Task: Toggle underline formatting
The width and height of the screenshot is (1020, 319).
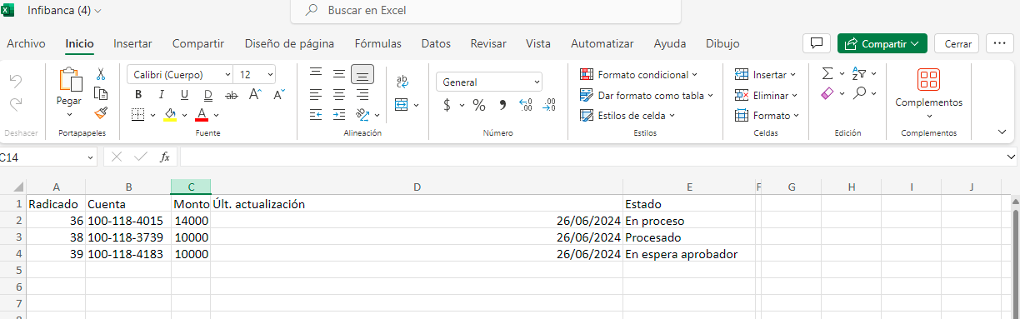Action: [184, 95]
